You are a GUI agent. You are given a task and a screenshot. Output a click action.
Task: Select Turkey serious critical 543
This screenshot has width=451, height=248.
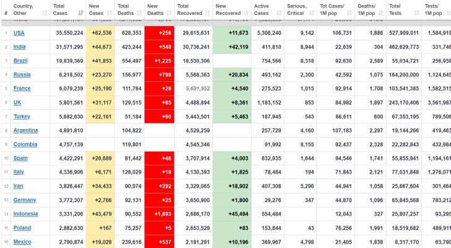309,117
